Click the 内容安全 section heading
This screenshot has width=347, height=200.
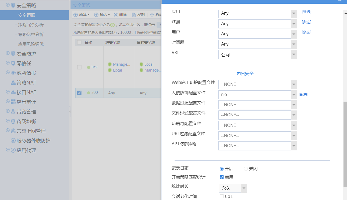click(x=245, y=74)
